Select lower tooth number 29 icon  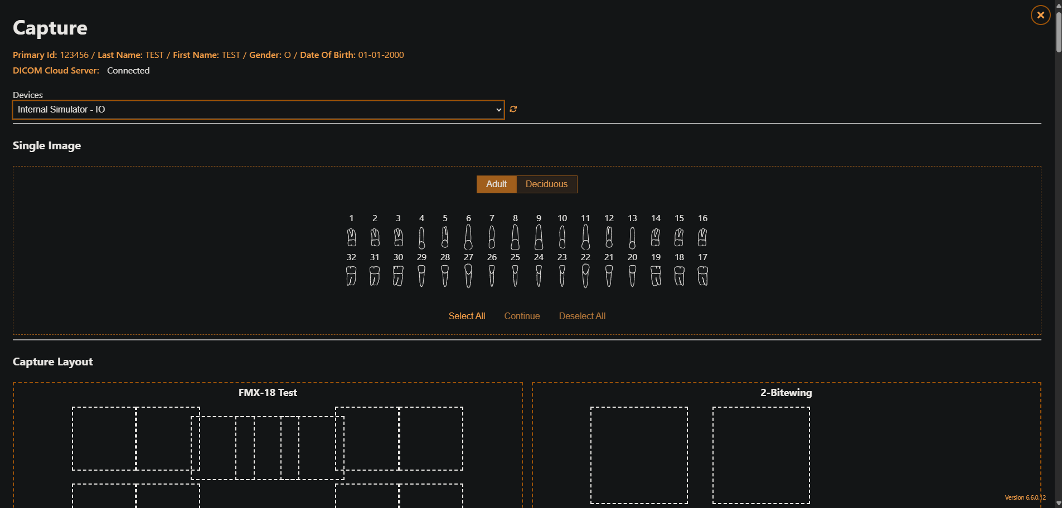pyautogui.click(x=421, y=276)
